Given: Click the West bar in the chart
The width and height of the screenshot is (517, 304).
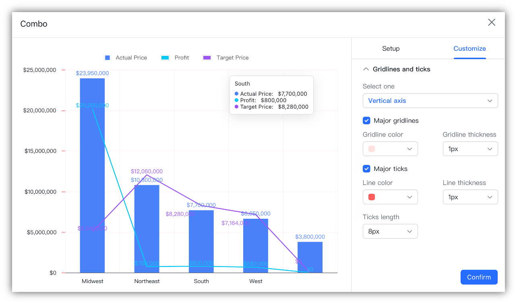Looking at the screenshot, I should pyautogui.click(x=255, y=246).
